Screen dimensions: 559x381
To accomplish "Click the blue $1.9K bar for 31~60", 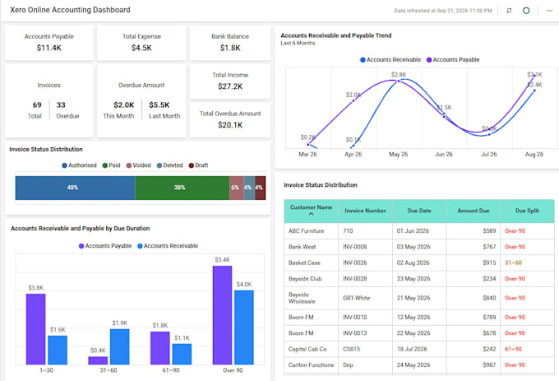I will pos(119,346).
